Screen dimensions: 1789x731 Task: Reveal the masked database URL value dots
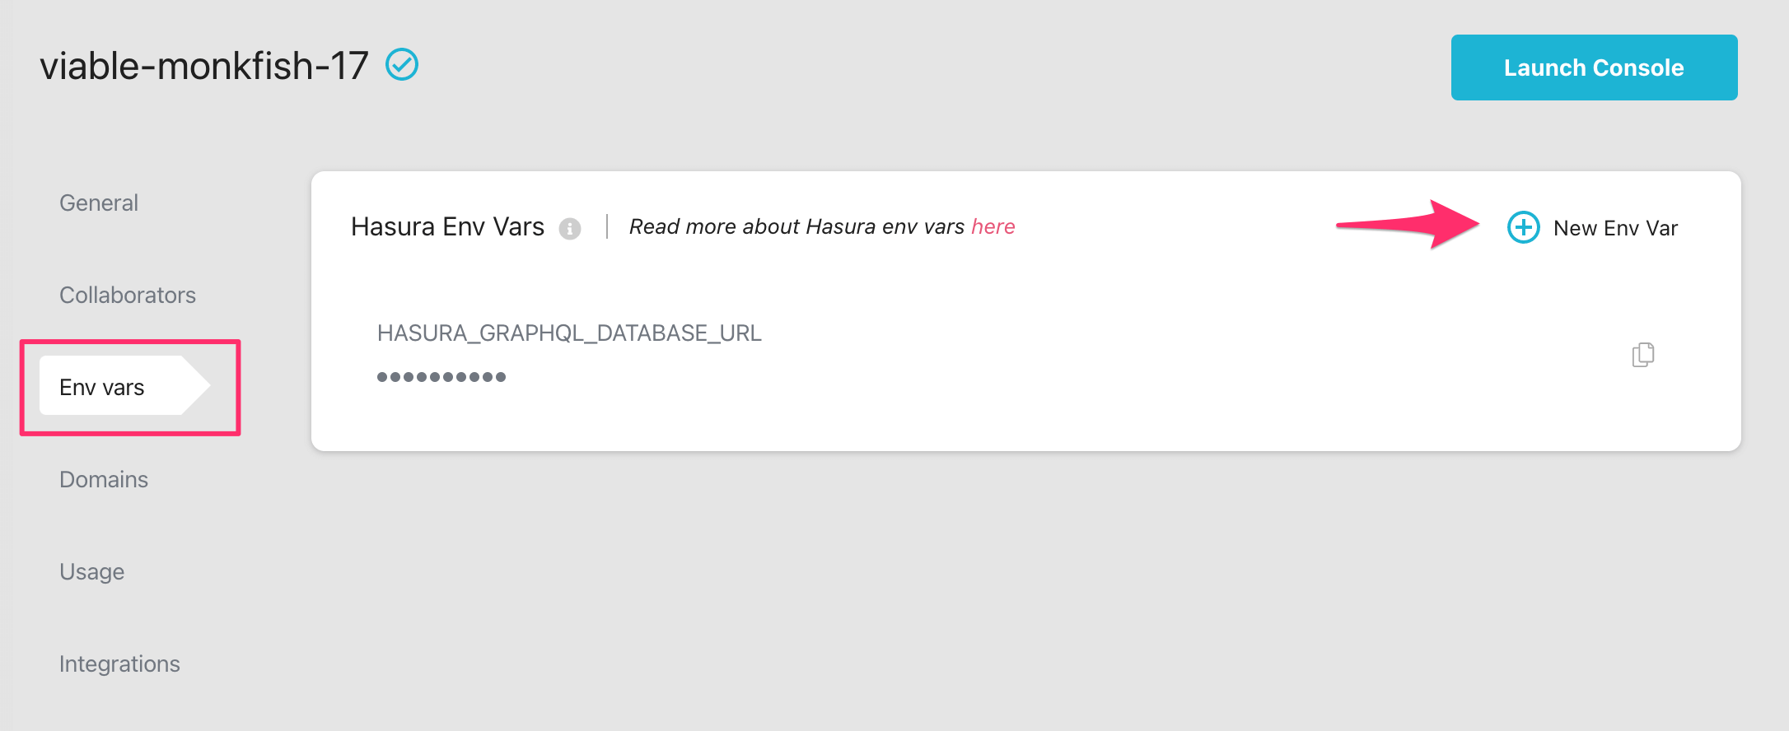click(x=441, y=377)
